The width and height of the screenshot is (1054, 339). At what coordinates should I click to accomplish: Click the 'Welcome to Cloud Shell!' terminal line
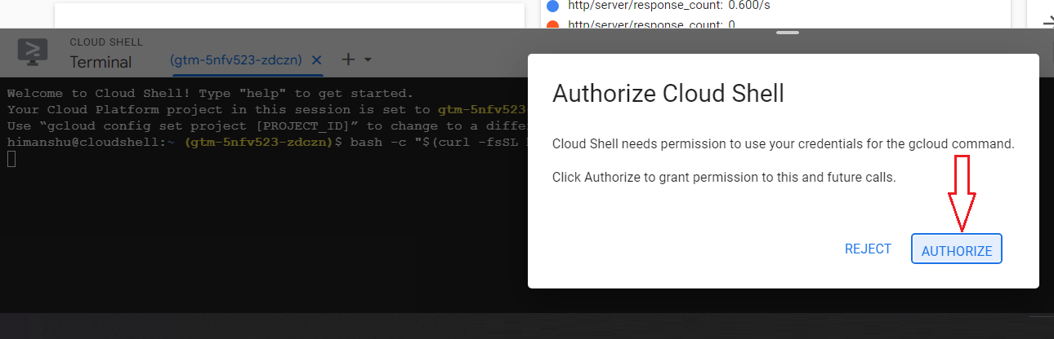coord(210,93)
